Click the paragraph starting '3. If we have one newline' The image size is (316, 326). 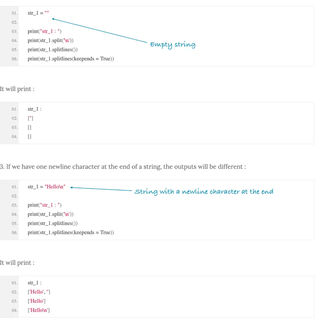[x=123, y=167]
